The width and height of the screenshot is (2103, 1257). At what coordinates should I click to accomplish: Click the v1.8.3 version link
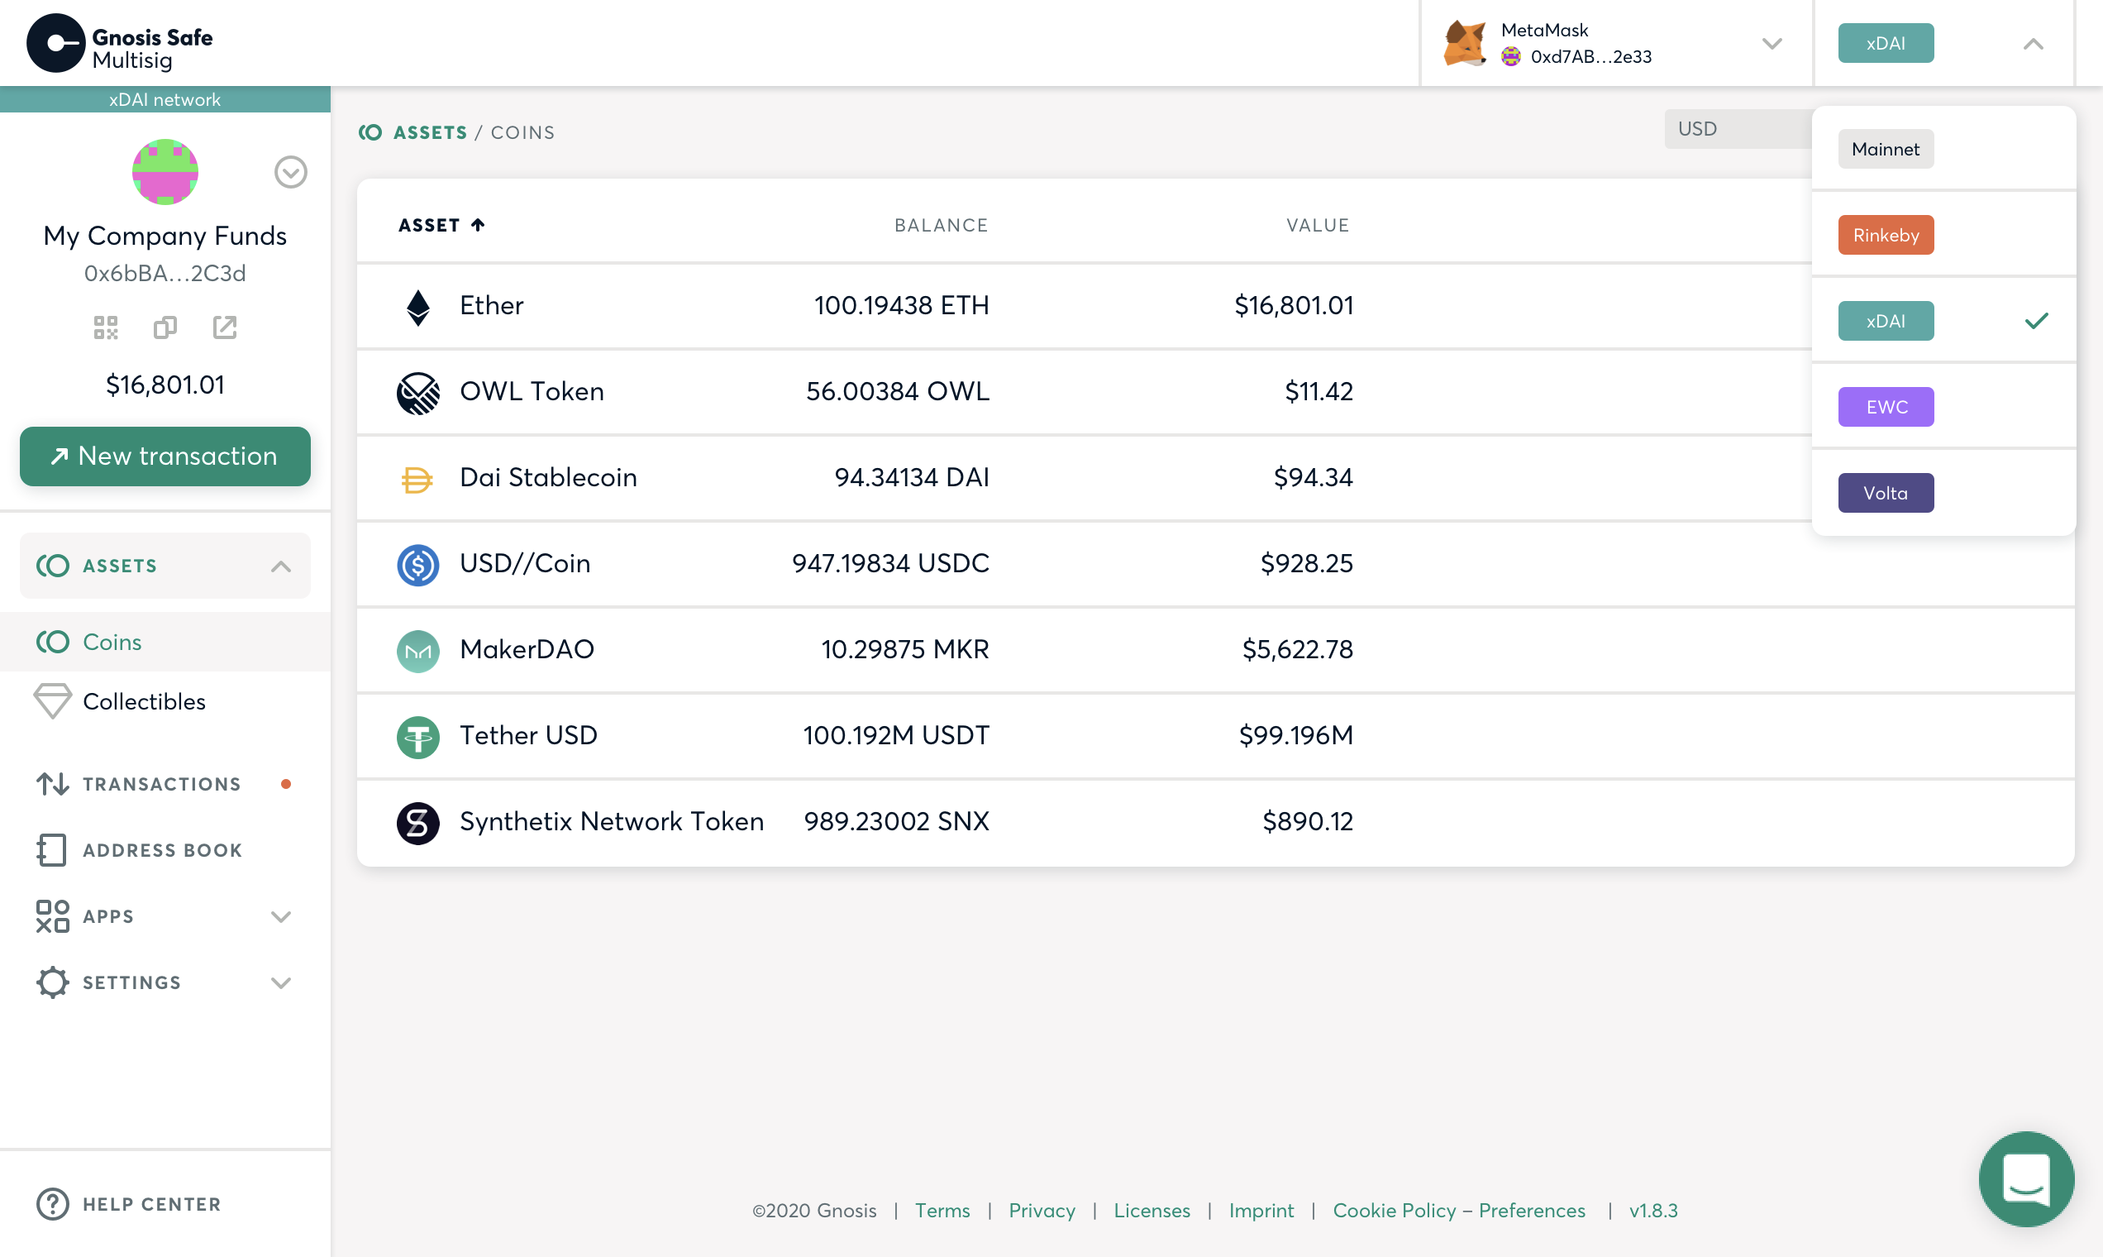(x=1653, y=1211)
